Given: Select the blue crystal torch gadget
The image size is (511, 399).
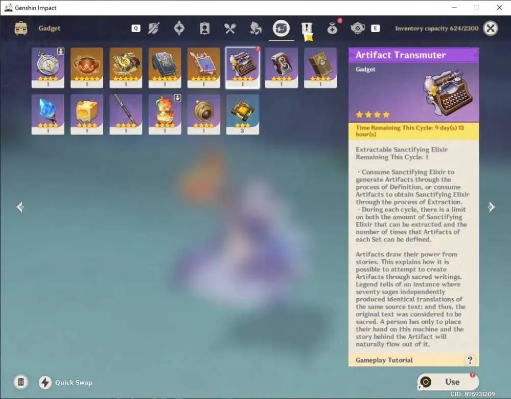Looking at the screenshot, I should pos(48,114).
